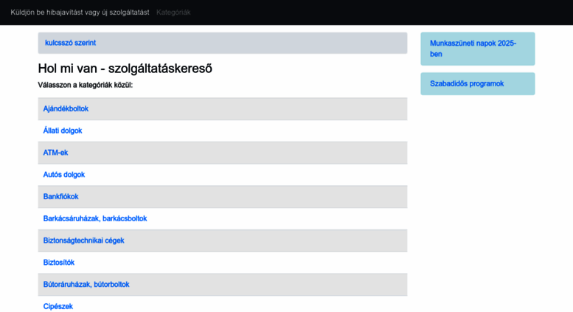The image size is (573, 312).
Task: Open the Kategóriák menu item
Action: pos(173,13)
